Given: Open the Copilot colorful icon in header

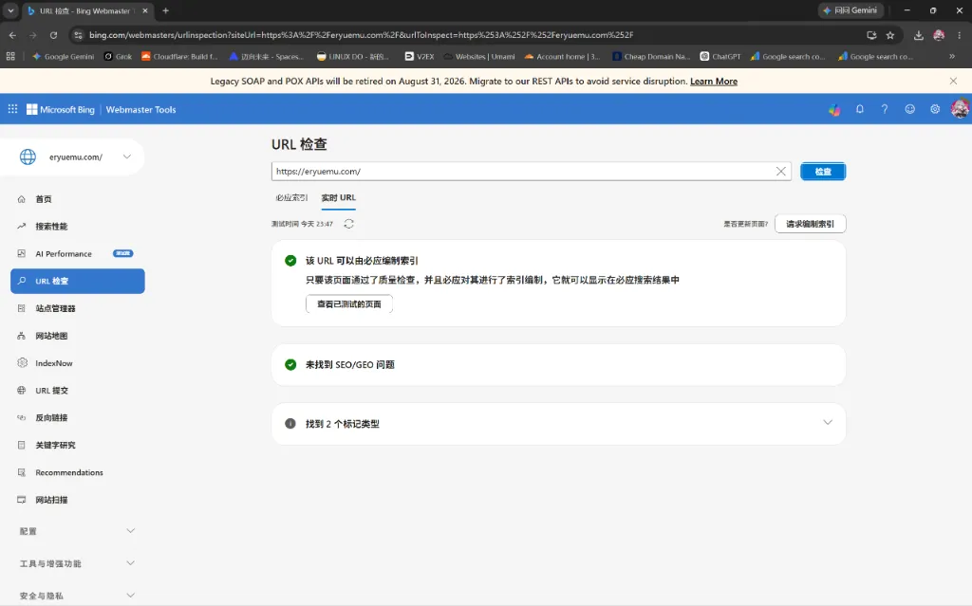Looking at the screenshot, I should (834, 110).
